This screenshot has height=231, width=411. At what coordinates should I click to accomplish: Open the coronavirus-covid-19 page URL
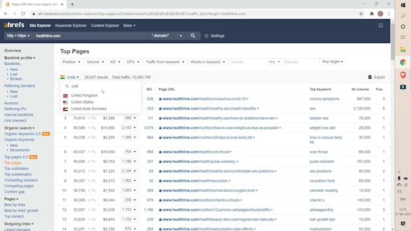[x=204, y=99]
